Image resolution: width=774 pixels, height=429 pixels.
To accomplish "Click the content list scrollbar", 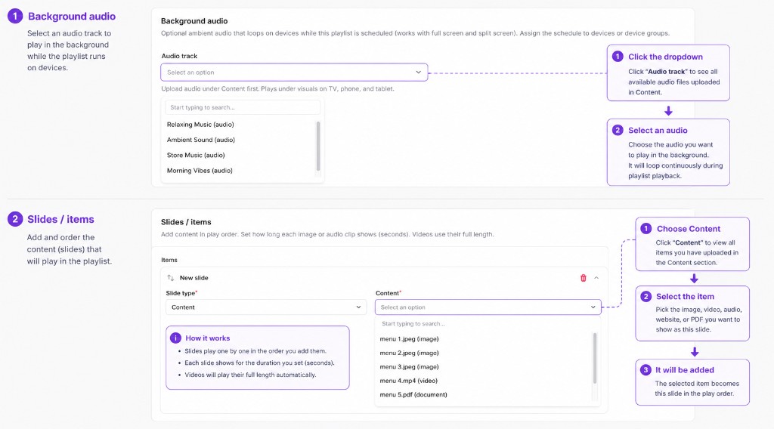I will tap(595, 358).
